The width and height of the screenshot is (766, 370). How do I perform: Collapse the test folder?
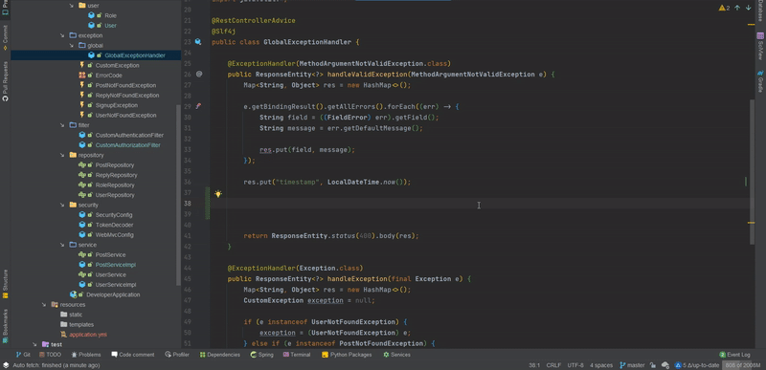click(34, 344)
